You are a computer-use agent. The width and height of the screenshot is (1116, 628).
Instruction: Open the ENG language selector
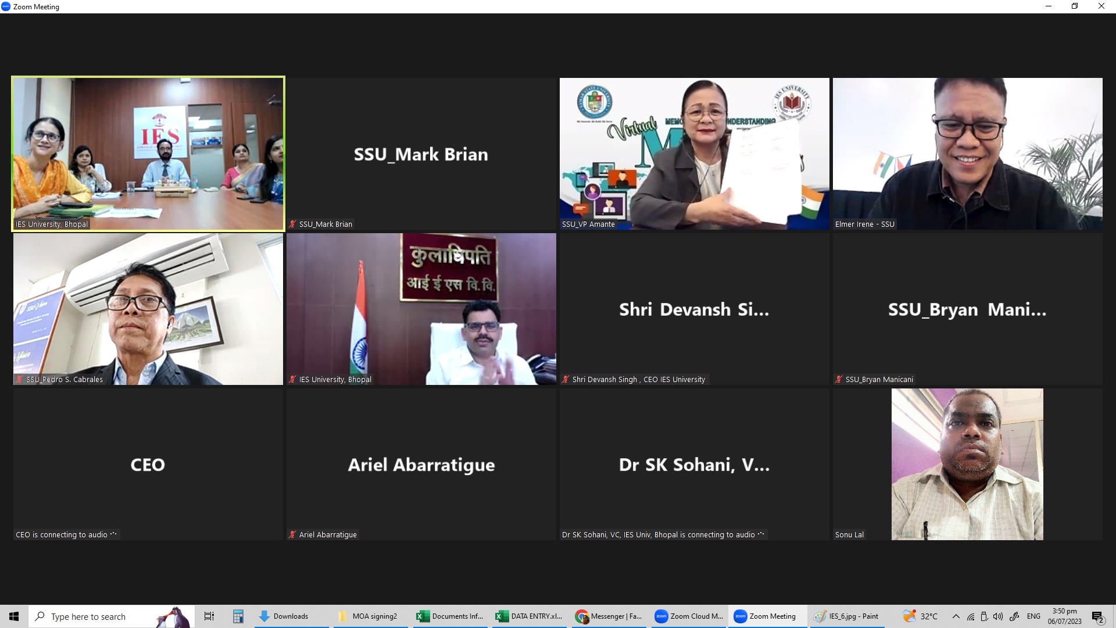[1033, 616]
